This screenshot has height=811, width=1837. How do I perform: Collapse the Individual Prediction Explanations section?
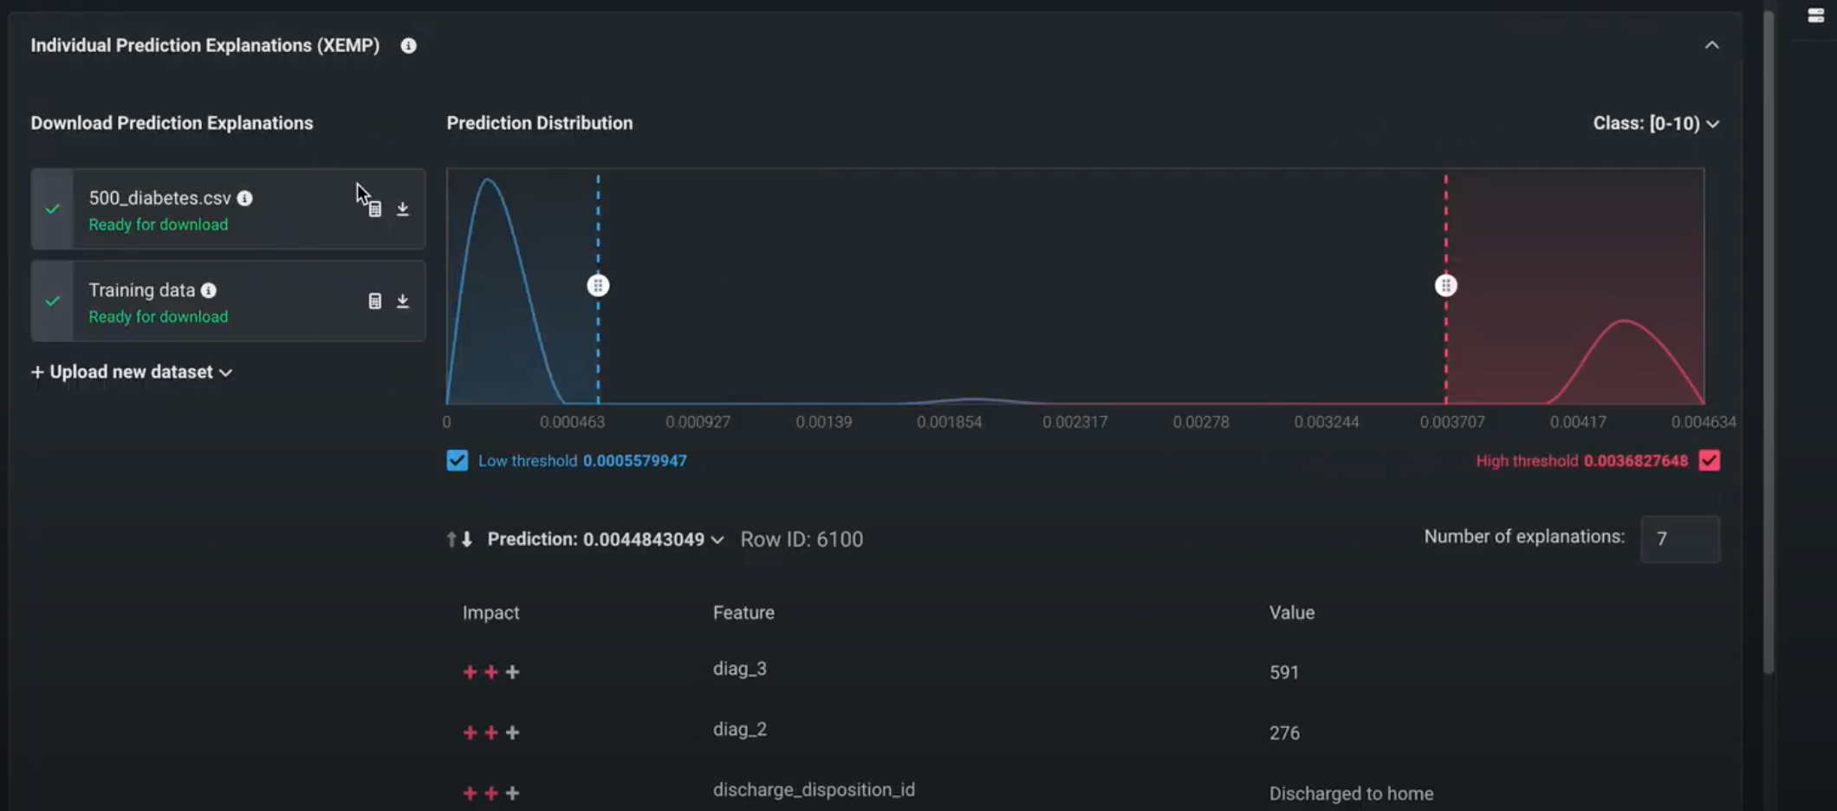click(1711, 46)
